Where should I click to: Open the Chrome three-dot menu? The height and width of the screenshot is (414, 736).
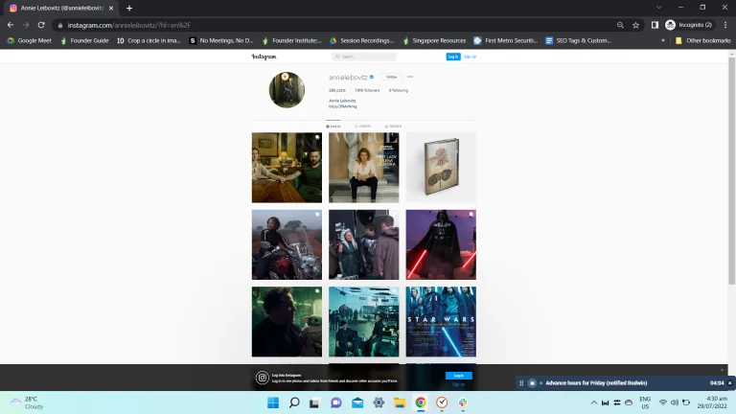point(724,25)
